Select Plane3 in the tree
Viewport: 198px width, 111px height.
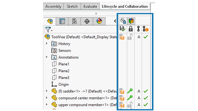point(64,78)
